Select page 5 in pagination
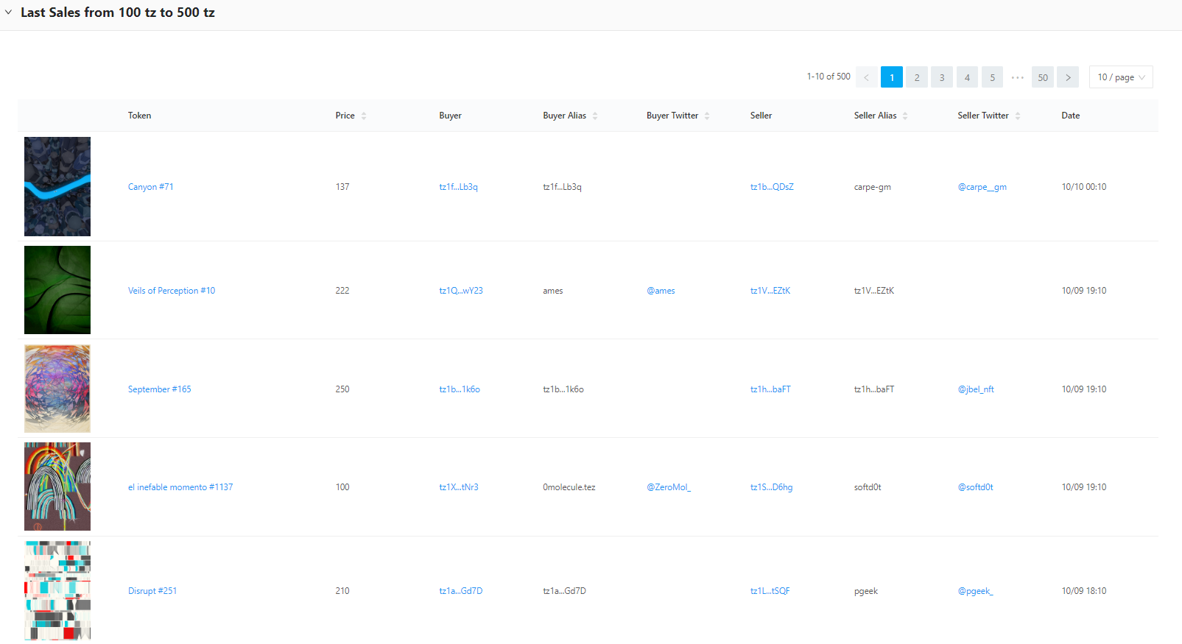 point(992,77)
